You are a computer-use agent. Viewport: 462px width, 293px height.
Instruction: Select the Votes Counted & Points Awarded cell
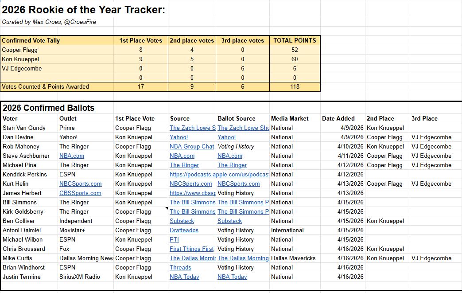tap(45, 86)
